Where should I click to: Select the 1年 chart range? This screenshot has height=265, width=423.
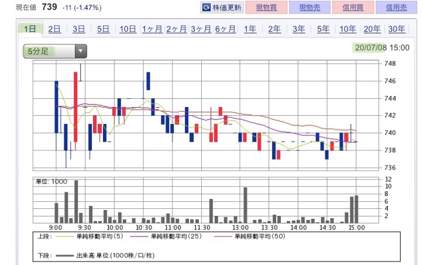click(x=250, y=29)
